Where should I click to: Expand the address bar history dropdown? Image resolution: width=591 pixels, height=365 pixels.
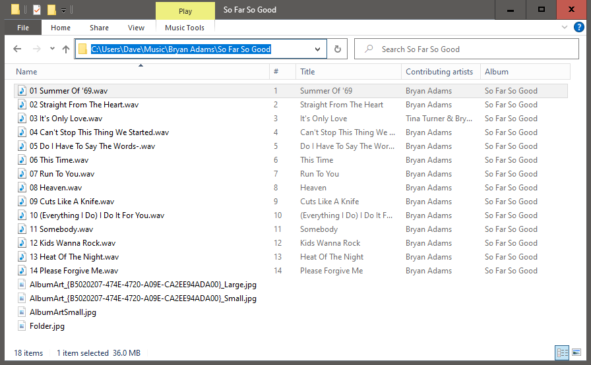tap(318, 49)
